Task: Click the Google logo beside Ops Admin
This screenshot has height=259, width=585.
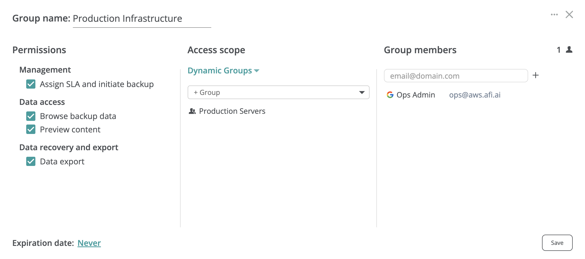Action: point(390,95)
